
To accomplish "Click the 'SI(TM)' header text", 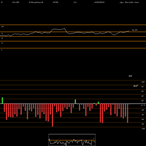I will (x=55, y=2).
